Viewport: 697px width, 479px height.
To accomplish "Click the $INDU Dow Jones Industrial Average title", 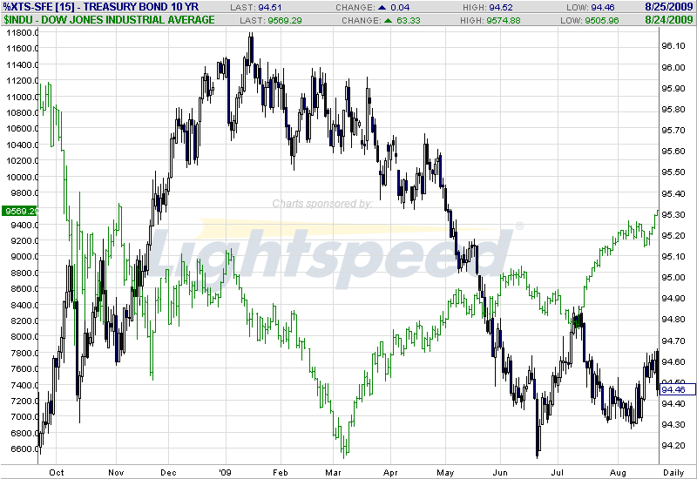I will tap(109, 20).
